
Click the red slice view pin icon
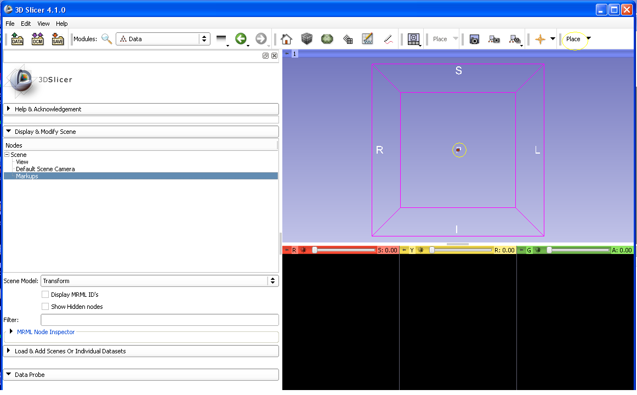287,250
